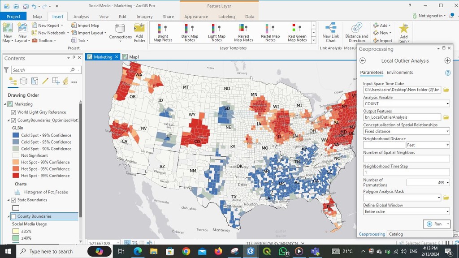Click Cold Spot 99% Confidence color swatch
This screenshot has height=258, width=459.
click(16, 135)
